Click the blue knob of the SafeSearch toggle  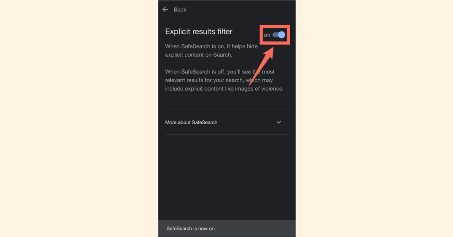pyautogui.click(x=282, y=35)
